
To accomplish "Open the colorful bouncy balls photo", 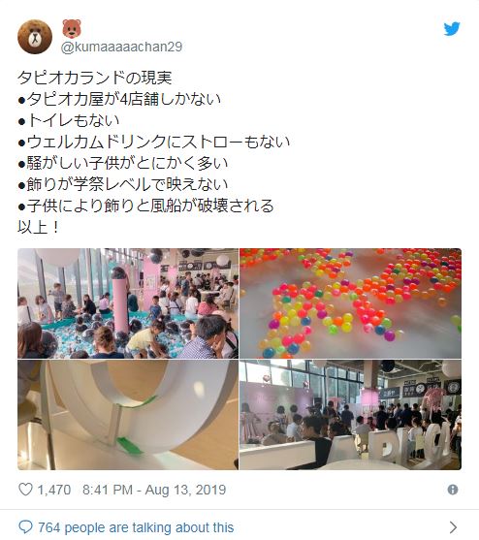I will pos(350,303).
